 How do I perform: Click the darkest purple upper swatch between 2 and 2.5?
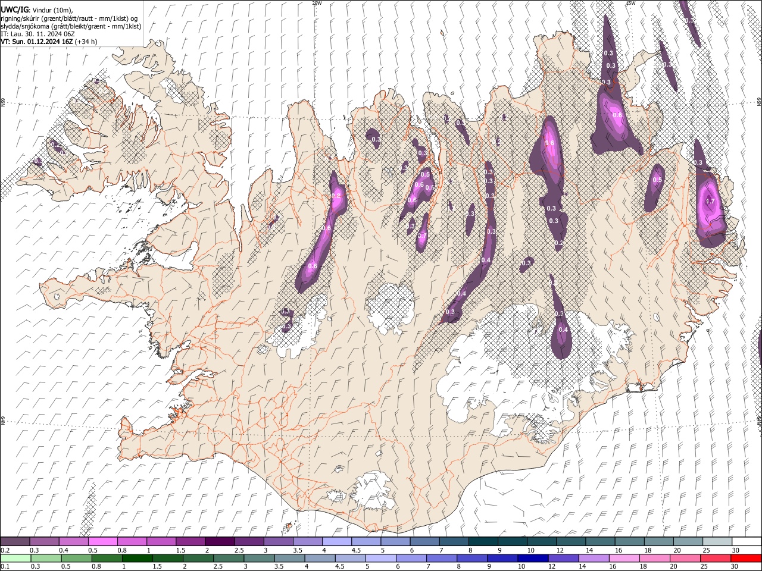tap(220, 541)
